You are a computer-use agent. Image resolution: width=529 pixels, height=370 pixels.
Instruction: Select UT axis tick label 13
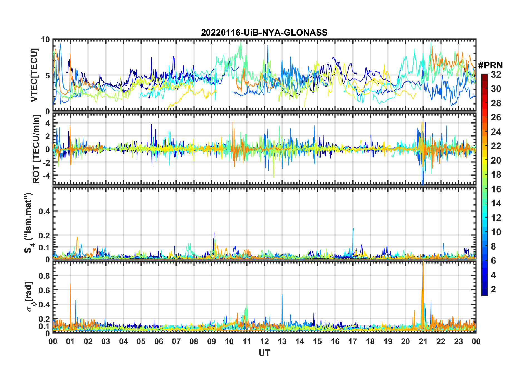[282, 341]
